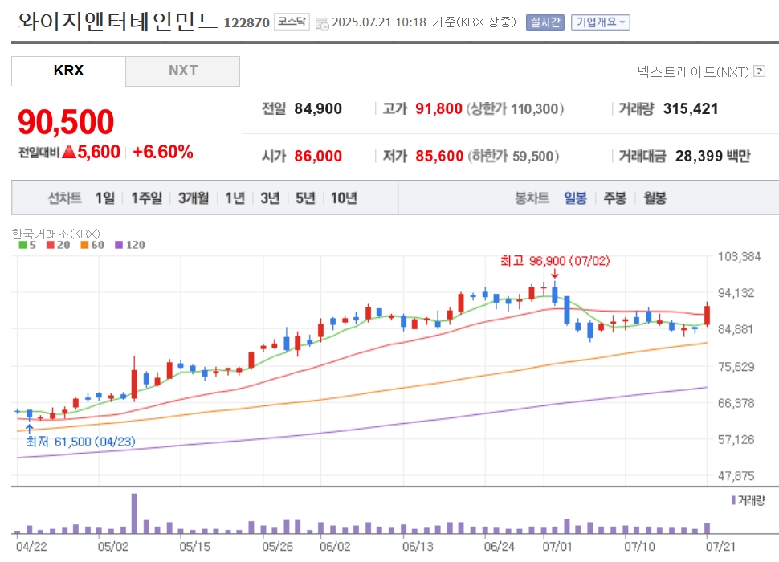Click the 최저 61,500 (04/23) label
This screenshot has width=779, height=562.
click(80, 442)
